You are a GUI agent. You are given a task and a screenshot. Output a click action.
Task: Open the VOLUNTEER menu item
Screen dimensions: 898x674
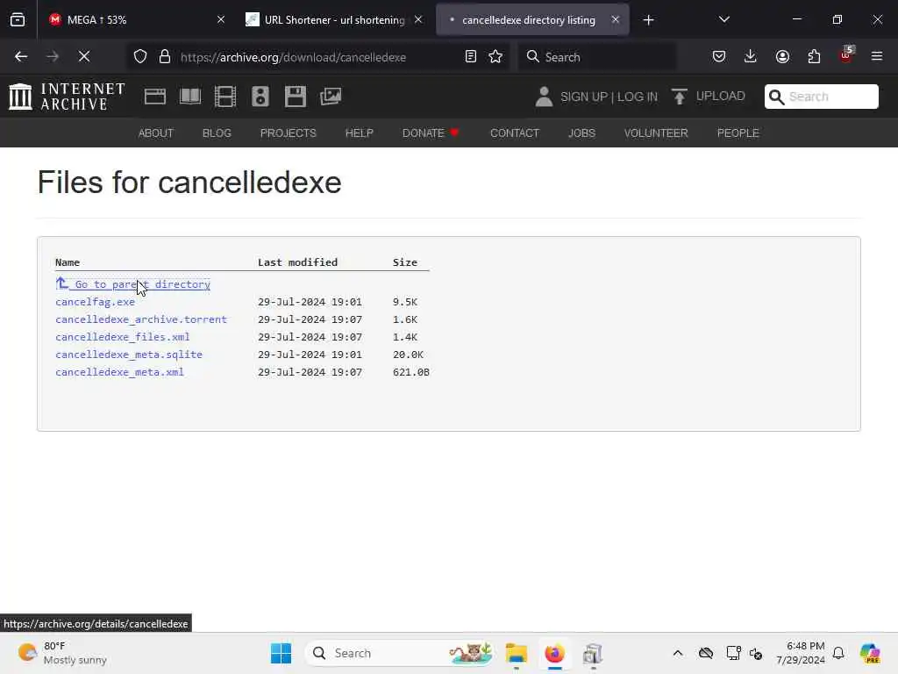click(656, 133)
